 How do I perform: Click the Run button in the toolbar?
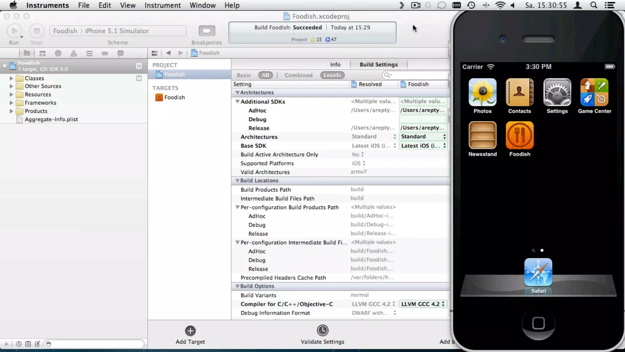14,31
